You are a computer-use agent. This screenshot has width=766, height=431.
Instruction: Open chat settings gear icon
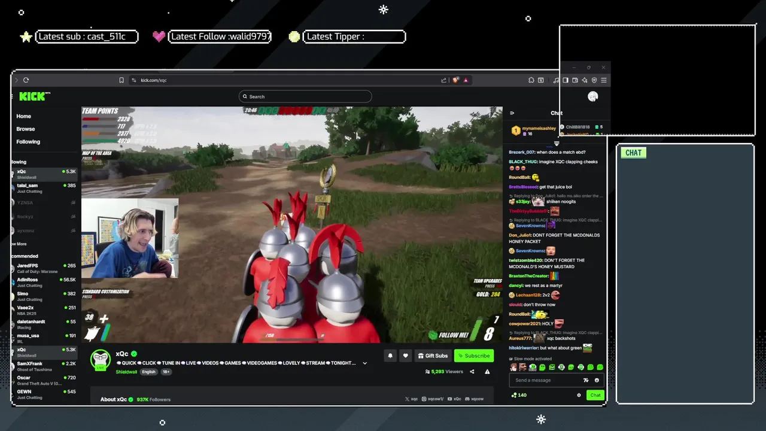click(579, 395)
